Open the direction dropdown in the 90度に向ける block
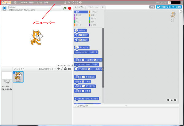This screenshot has width=184, height=126. coord(78,47)
